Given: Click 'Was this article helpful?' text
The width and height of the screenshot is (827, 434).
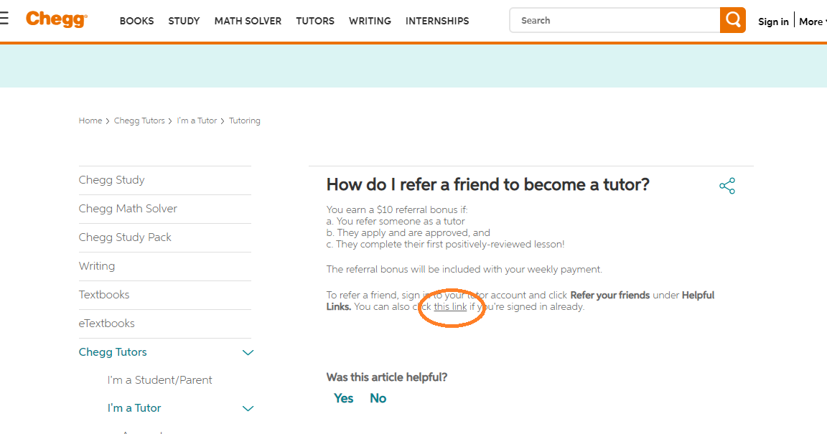Looking at the screenshot, I should [x=387, y=377].
